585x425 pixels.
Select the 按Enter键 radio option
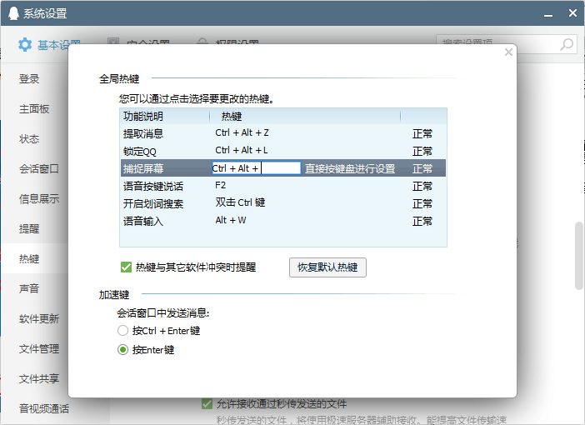[123, 350]
